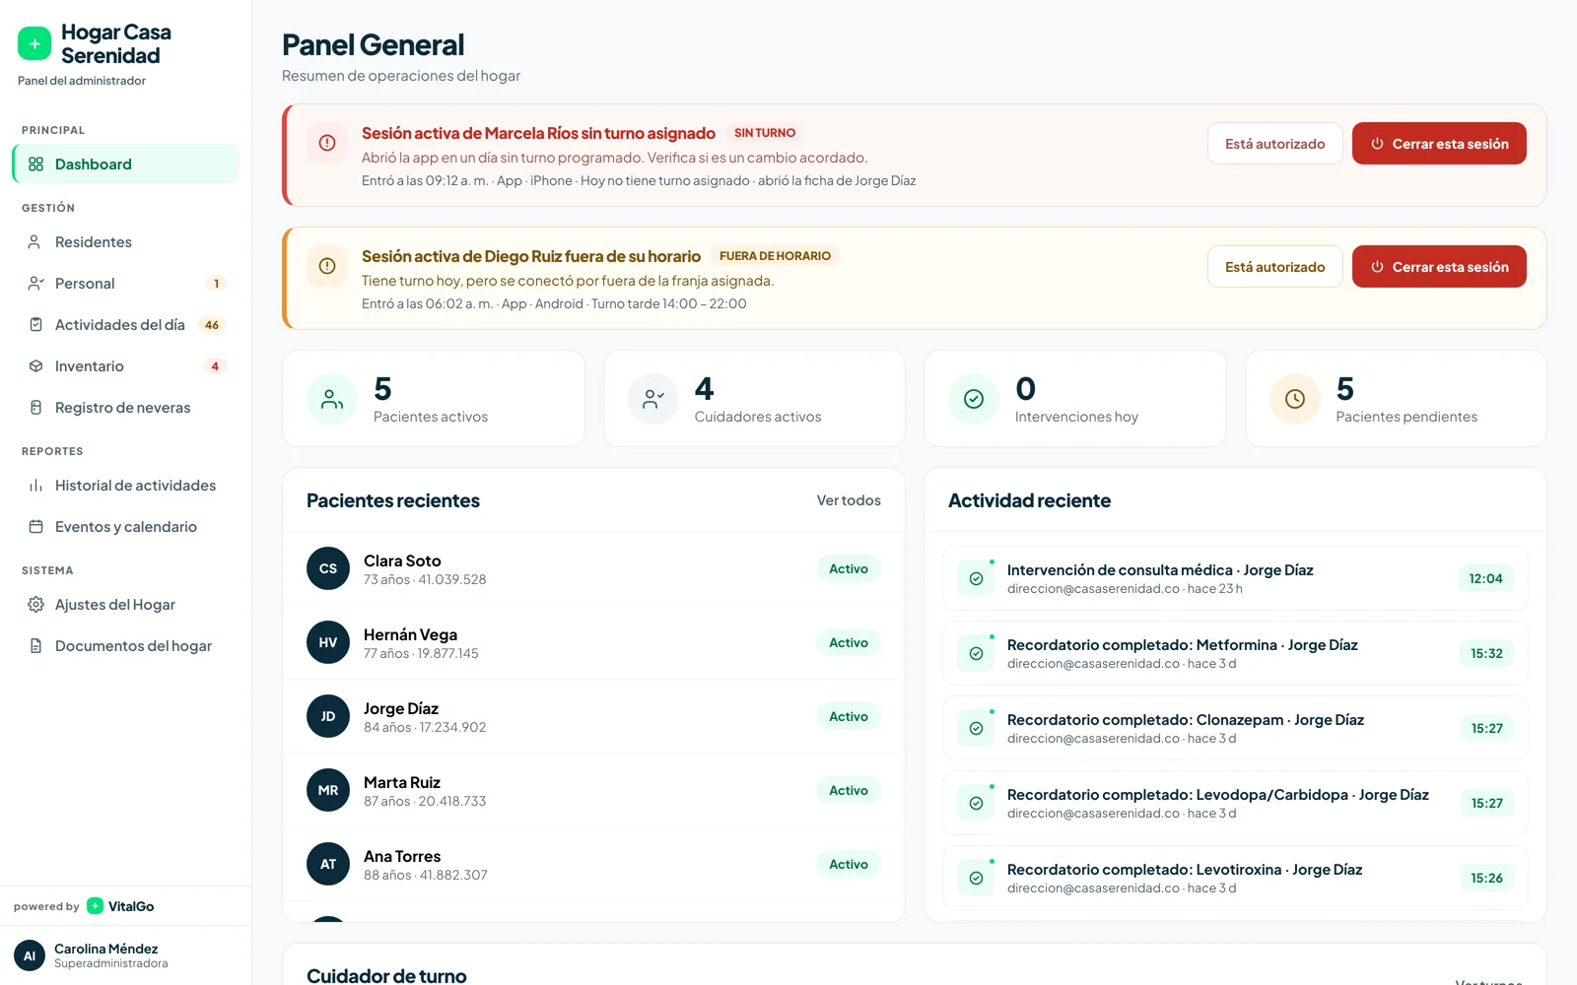The width and height of the screenshot is (1577, 985).
Task: Open the Personal section
Action: coord(125,283)
